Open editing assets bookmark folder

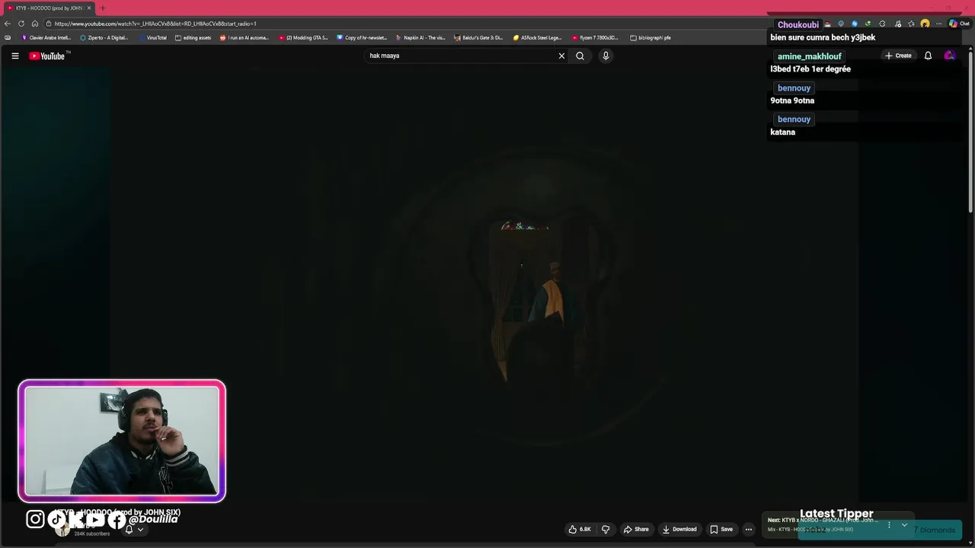pos(193,37)
